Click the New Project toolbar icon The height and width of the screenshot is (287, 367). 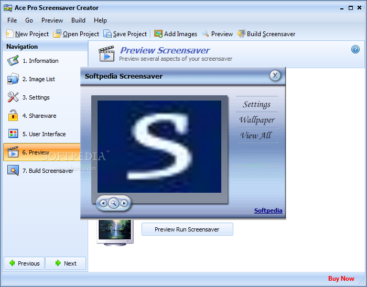pos(9,34)
